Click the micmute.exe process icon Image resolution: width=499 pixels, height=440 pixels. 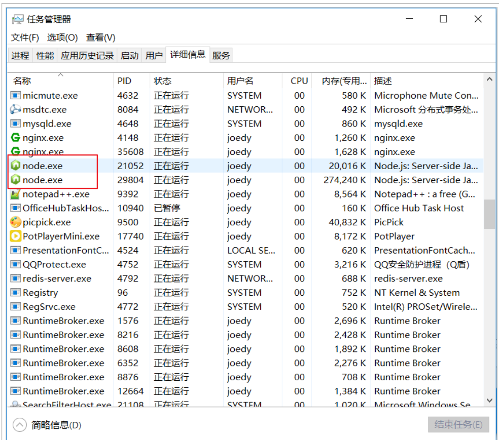16,95
